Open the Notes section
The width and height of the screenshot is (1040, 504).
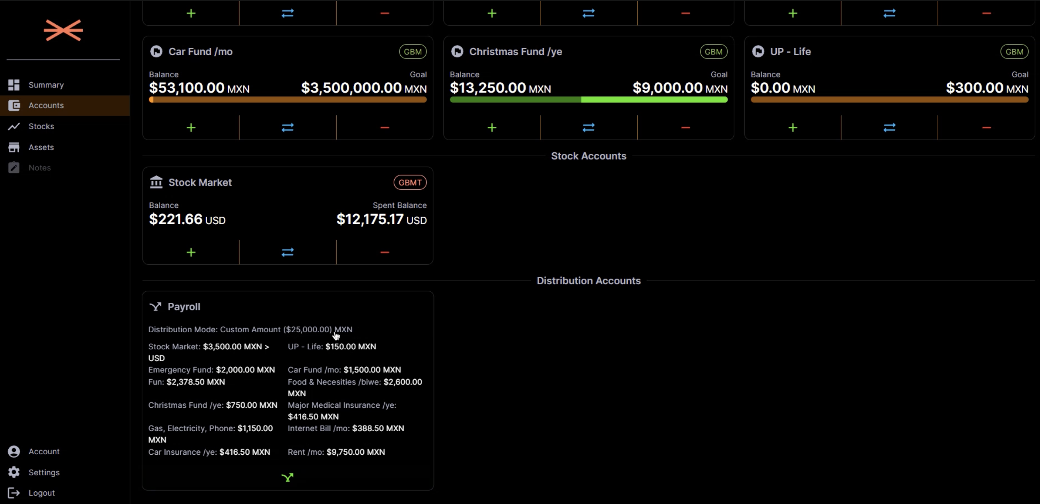[x=40, y=167]
